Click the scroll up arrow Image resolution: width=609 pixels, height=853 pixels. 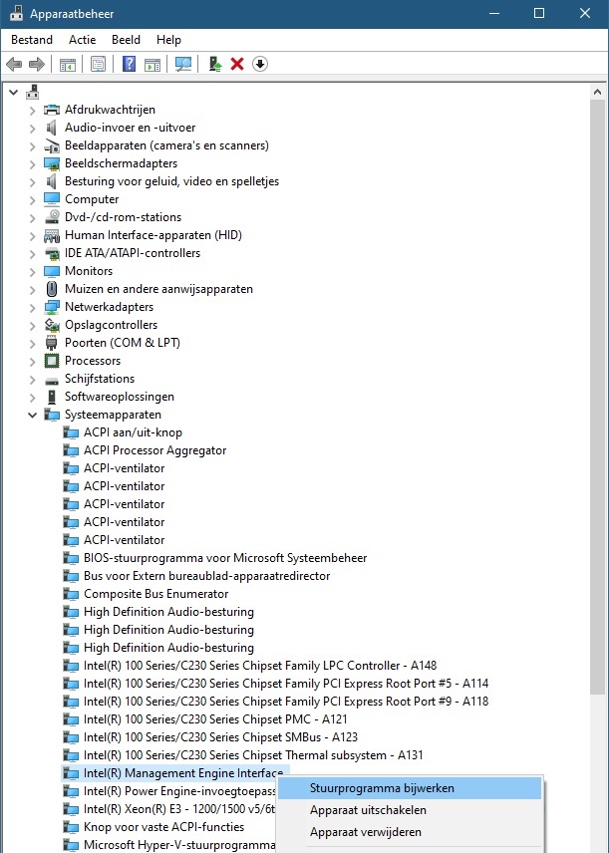(x=598, y=93)
